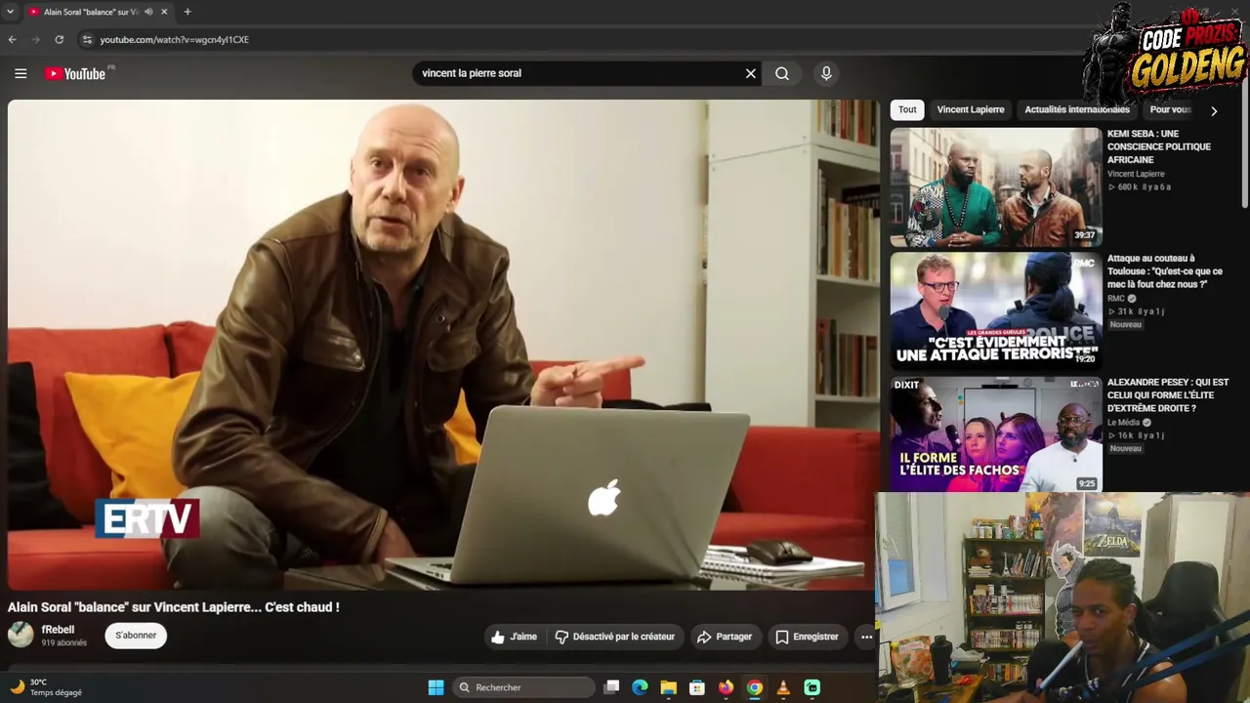Image resolution: width=1250 pixels, height=703 pixels.
Task: Open the Alexandre Pesey video thumbnail
Action: point(996,434)
